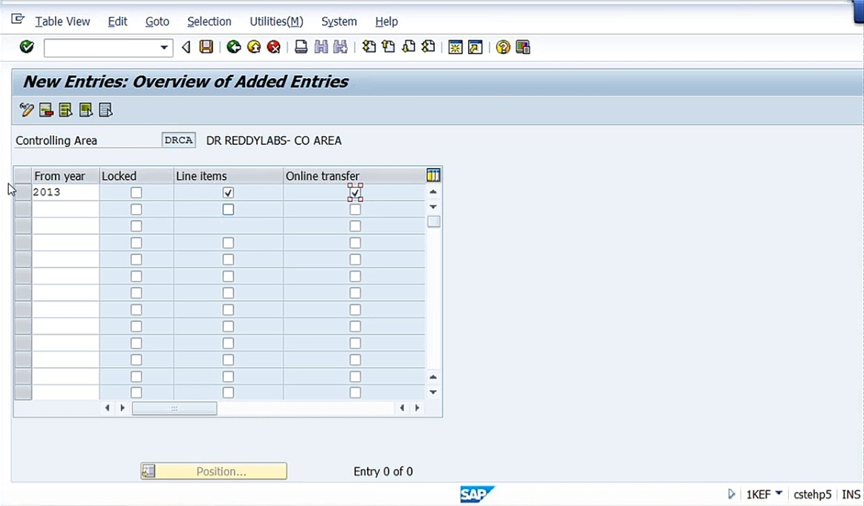The height and width of the screenshot is (506, 864).
Task: Click the Line items column header
Action: pos(228,176)
